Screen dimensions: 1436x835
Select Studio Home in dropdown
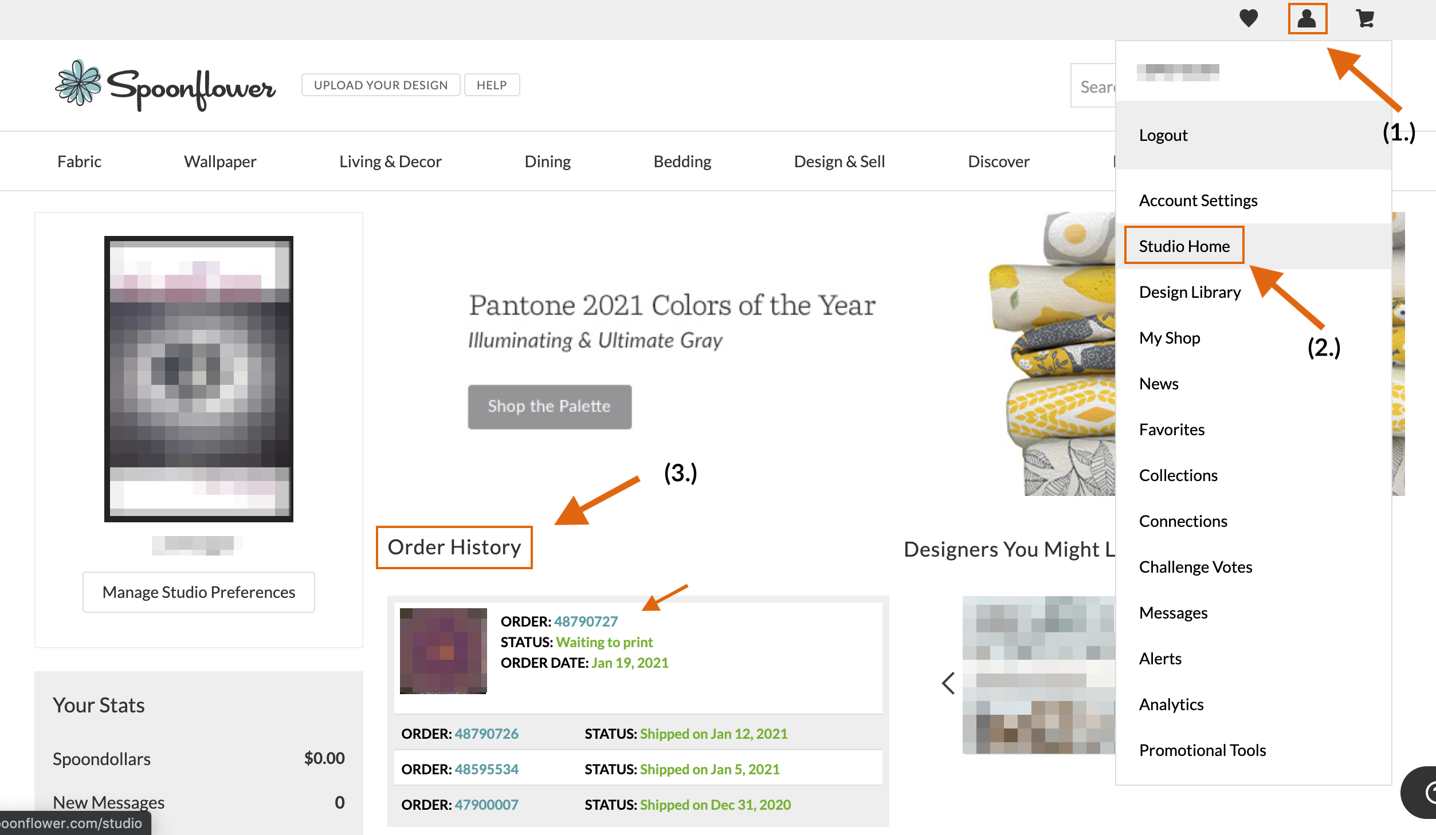(x=1253, y=246)
